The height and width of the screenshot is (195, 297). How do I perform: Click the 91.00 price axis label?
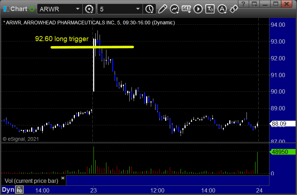[278, 75]
